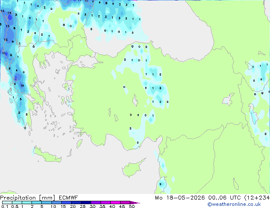Click the 10 legend scale label

coord(53,206)
